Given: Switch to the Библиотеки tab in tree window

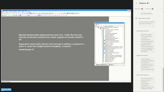Looking at the screenshot, I should click(x=105, y=65).
